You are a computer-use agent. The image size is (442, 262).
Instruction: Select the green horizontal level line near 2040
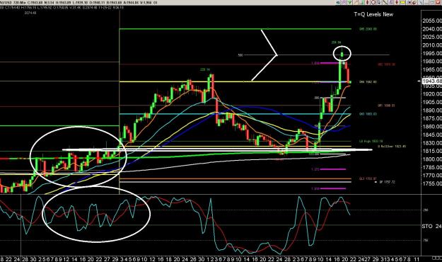click(235, 29)
